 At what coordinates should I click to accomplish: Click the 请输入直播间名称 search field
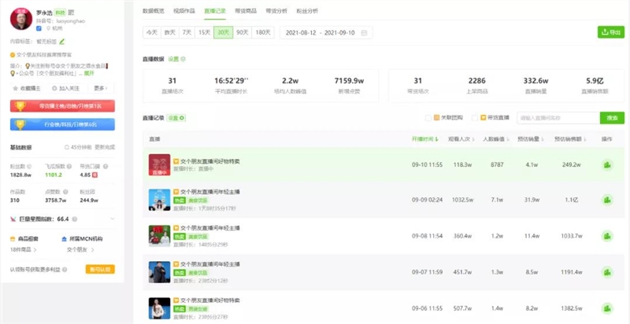point(558,118)
